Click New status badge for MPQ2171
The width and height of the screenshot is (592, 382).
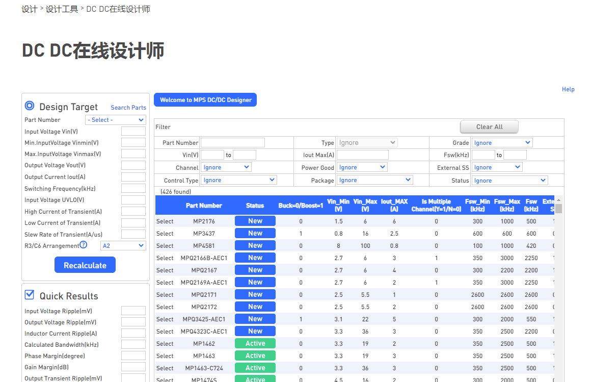(x=255, y=294)
